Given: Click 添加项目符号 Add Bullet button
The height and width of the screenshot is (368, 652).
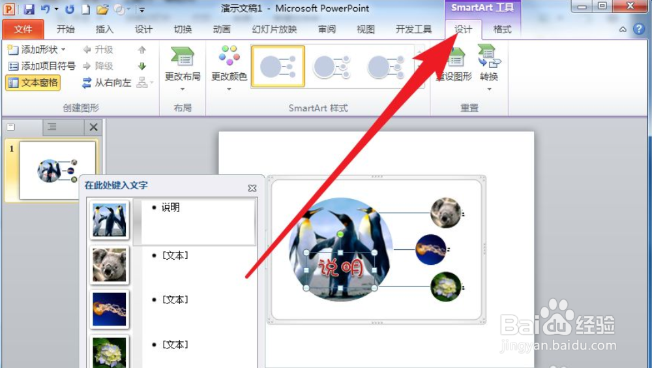Looking at the screenshot, I should coord(42,66).
